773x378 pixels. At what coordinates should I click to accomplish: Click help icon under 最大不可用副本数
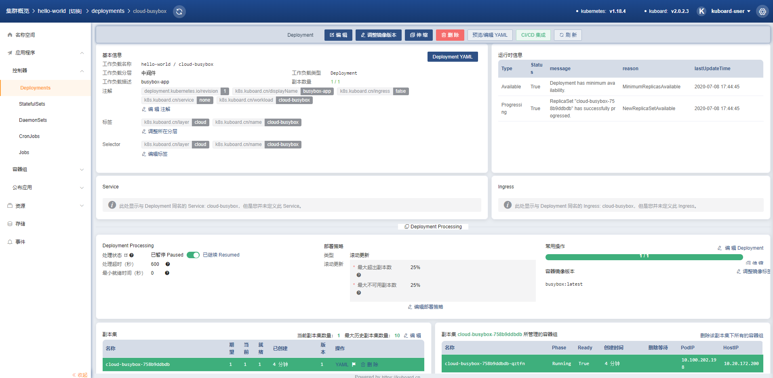[x=359, y=293]
